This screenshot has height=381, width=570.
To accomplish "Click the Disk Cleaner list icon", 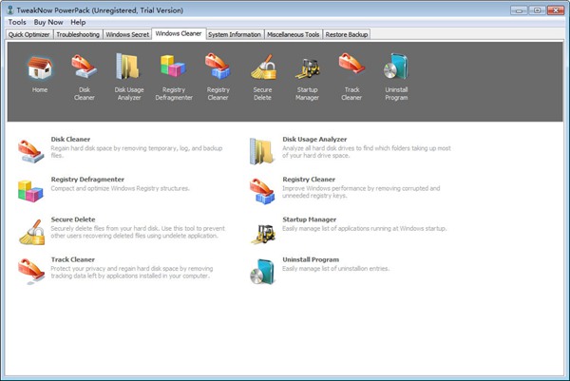I will coord(31,152).
